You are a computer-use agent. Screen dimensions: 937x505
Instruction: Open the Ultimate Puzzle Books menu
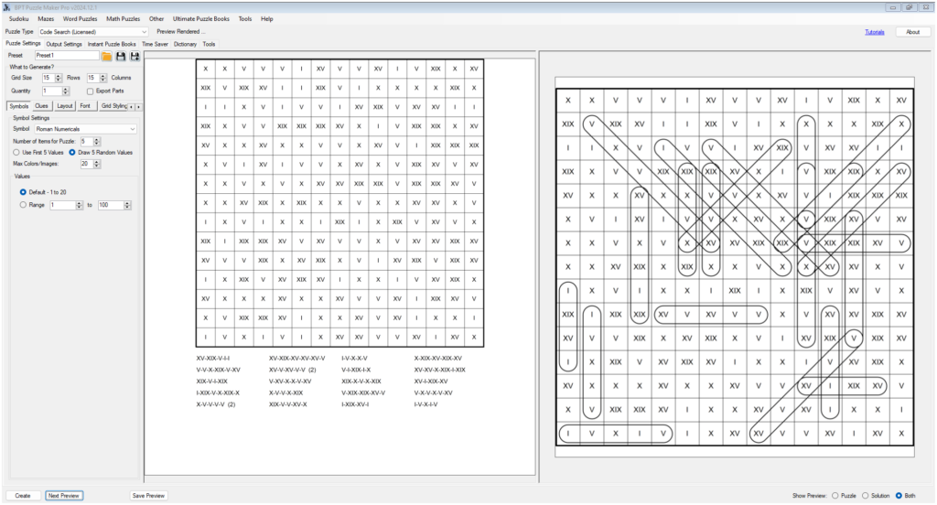click(x=200, y=18)
